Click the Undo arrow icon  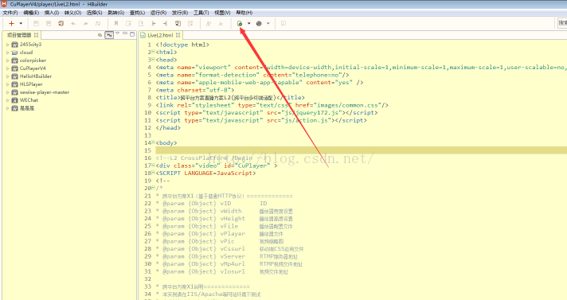coord(73,24)
